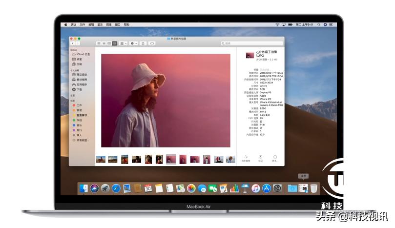Open the 窗口 (Window) menu

click(x=118, y=25)
